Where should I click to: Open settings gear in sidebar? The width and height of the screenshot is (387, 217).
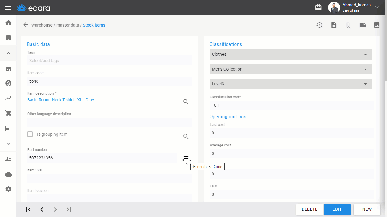pyautogui.click(x=8, y=189)
